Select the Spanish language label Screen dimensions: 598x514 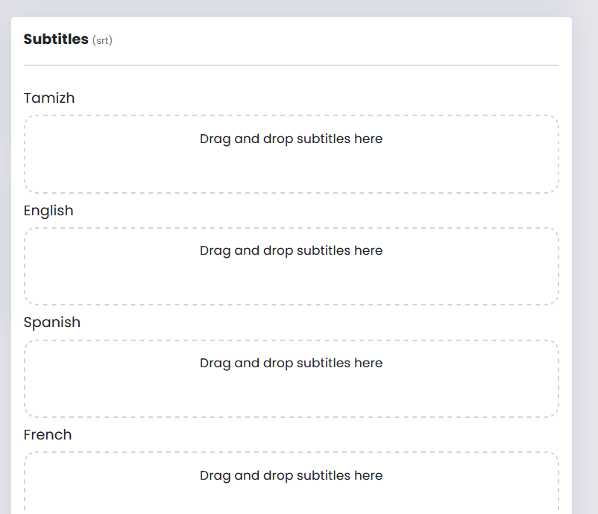coord(51,323)
